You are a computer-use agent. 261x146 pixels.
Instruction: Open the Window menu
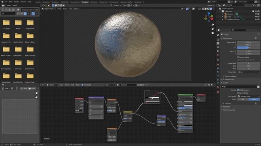pos(23,2)
